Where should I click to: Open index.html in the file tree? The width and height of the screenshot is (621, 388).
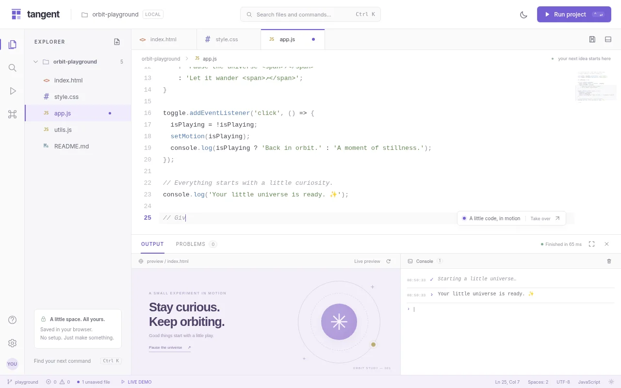[x=78, y=81]
